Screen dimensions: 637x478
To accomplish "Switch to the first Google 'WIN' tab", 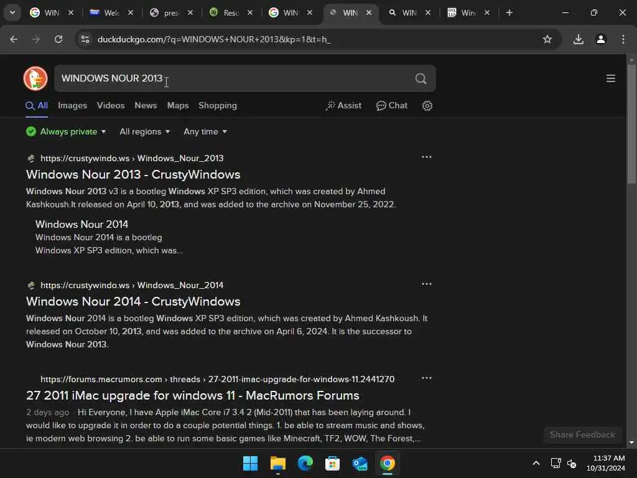I will (52, 12).
